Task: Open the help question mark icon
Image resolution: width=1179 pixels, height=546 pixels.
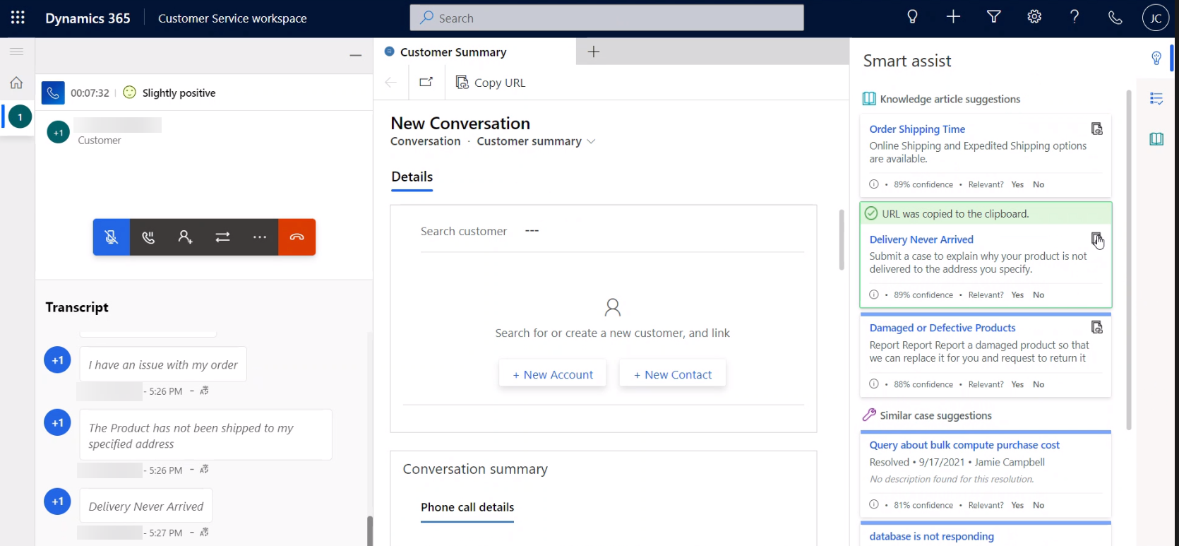Action: (1075, 17)
